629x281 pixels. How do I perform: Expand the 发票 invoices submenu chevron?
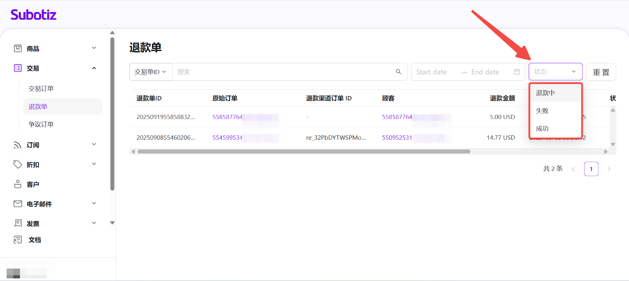[x=94, y=223]
